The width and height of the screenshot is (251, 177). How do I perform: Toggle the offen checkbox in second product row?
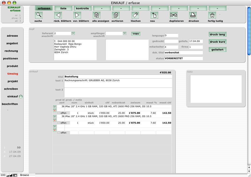click(x=59, y=123)
